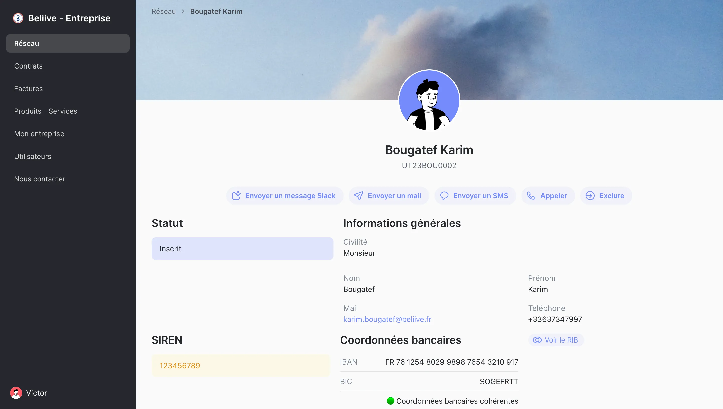Click Victor's avatar in sidebar
This screenshot has height=409, width=723.
pos(16,393)
